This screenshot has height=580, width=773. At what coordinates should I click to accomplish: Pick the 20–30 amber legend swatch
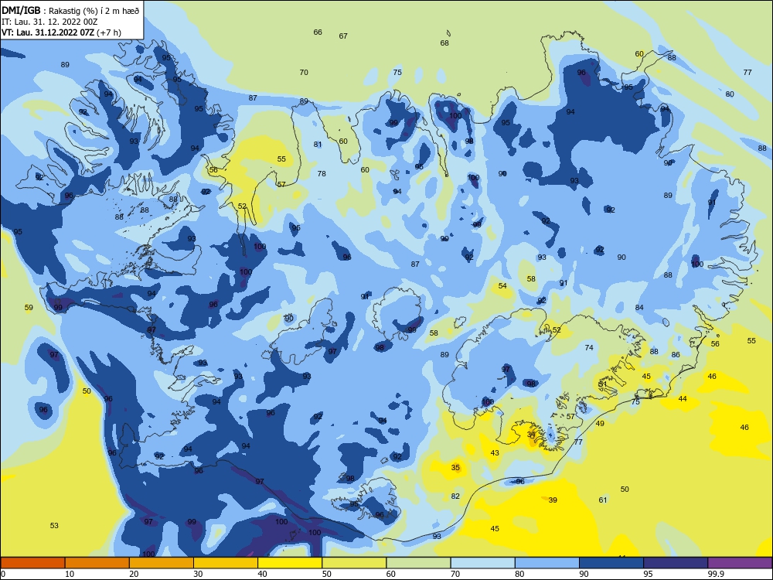coord(162,563)
